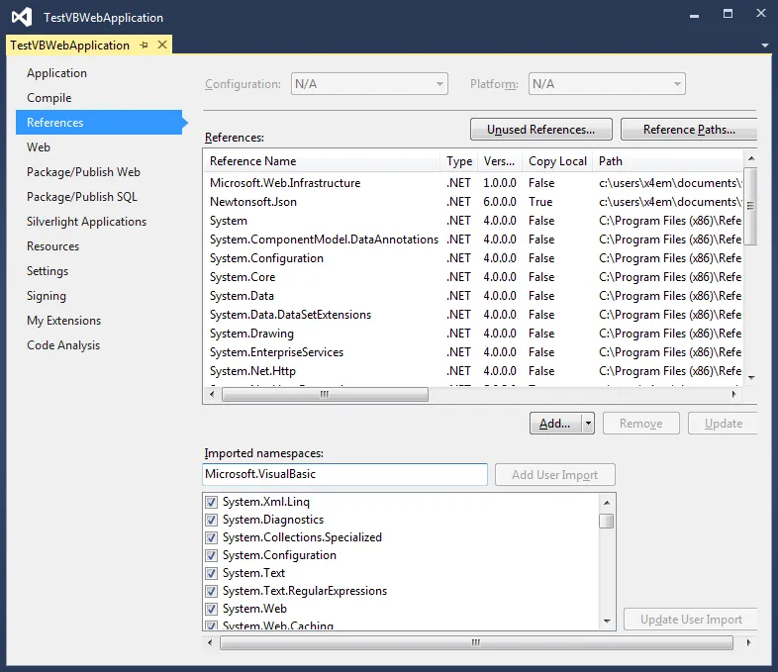Click the Reference Paths button
This screenshot has height=672, width=778.
point(689,130)
